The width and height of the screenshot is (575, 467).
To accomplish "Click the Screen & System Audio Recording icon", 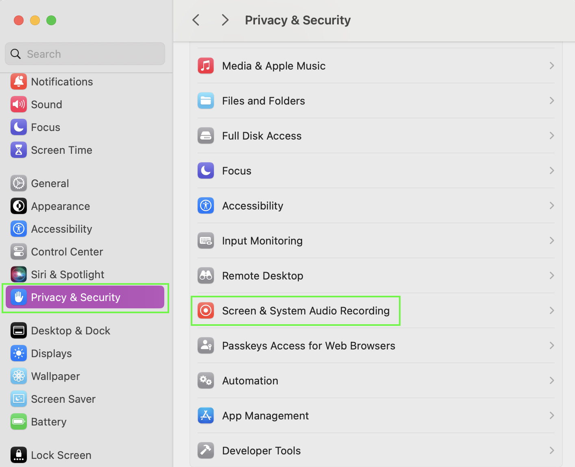I will point(206,311).
